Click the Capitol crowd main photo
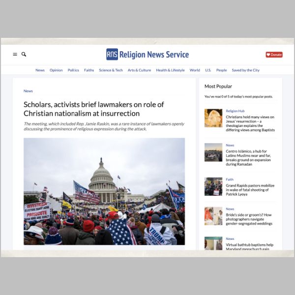 point(104,191)
